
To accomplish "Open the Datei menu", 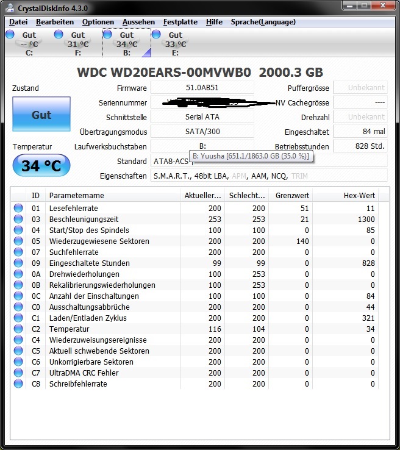I will [18, 22].
